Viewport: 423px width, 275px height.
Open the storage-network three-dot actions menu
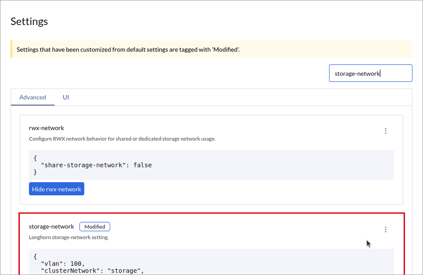pyautogui.click(x=386, y=230)
